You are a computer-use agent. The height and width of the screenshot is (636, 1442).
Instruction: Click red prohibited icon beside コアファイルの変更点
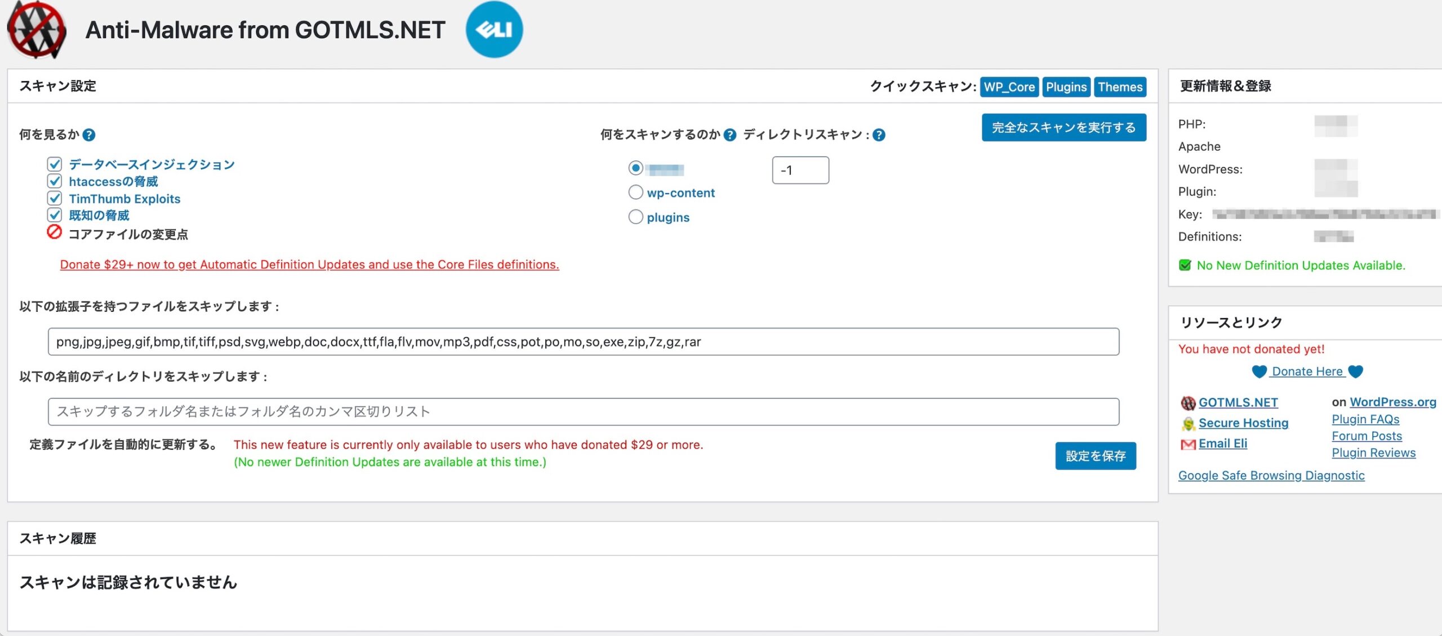[x=54, y=232]
